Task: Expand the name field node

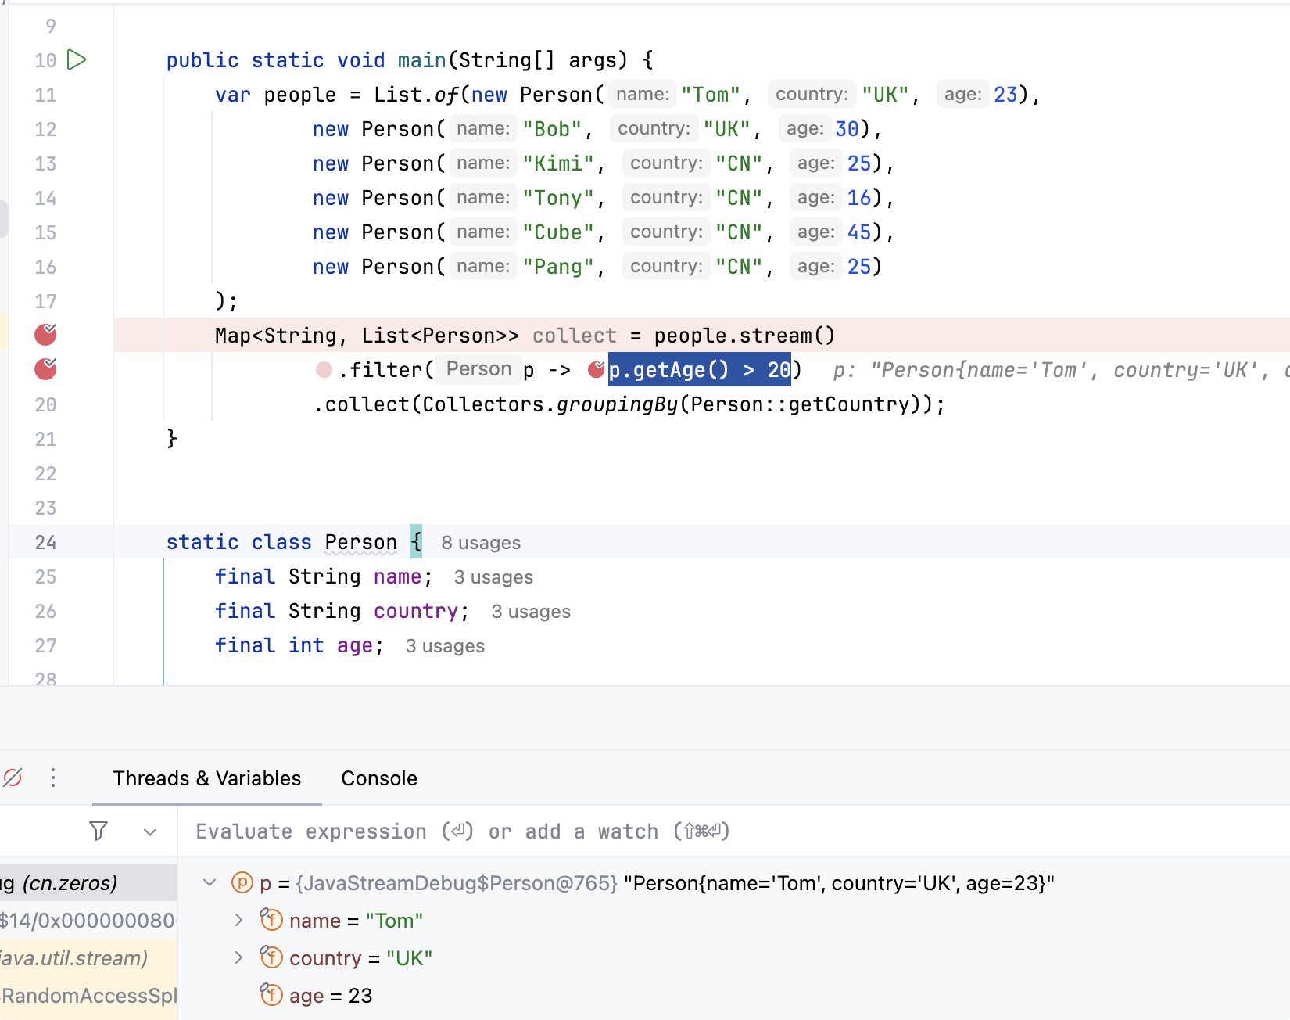Action: click(x=239, y=921)
